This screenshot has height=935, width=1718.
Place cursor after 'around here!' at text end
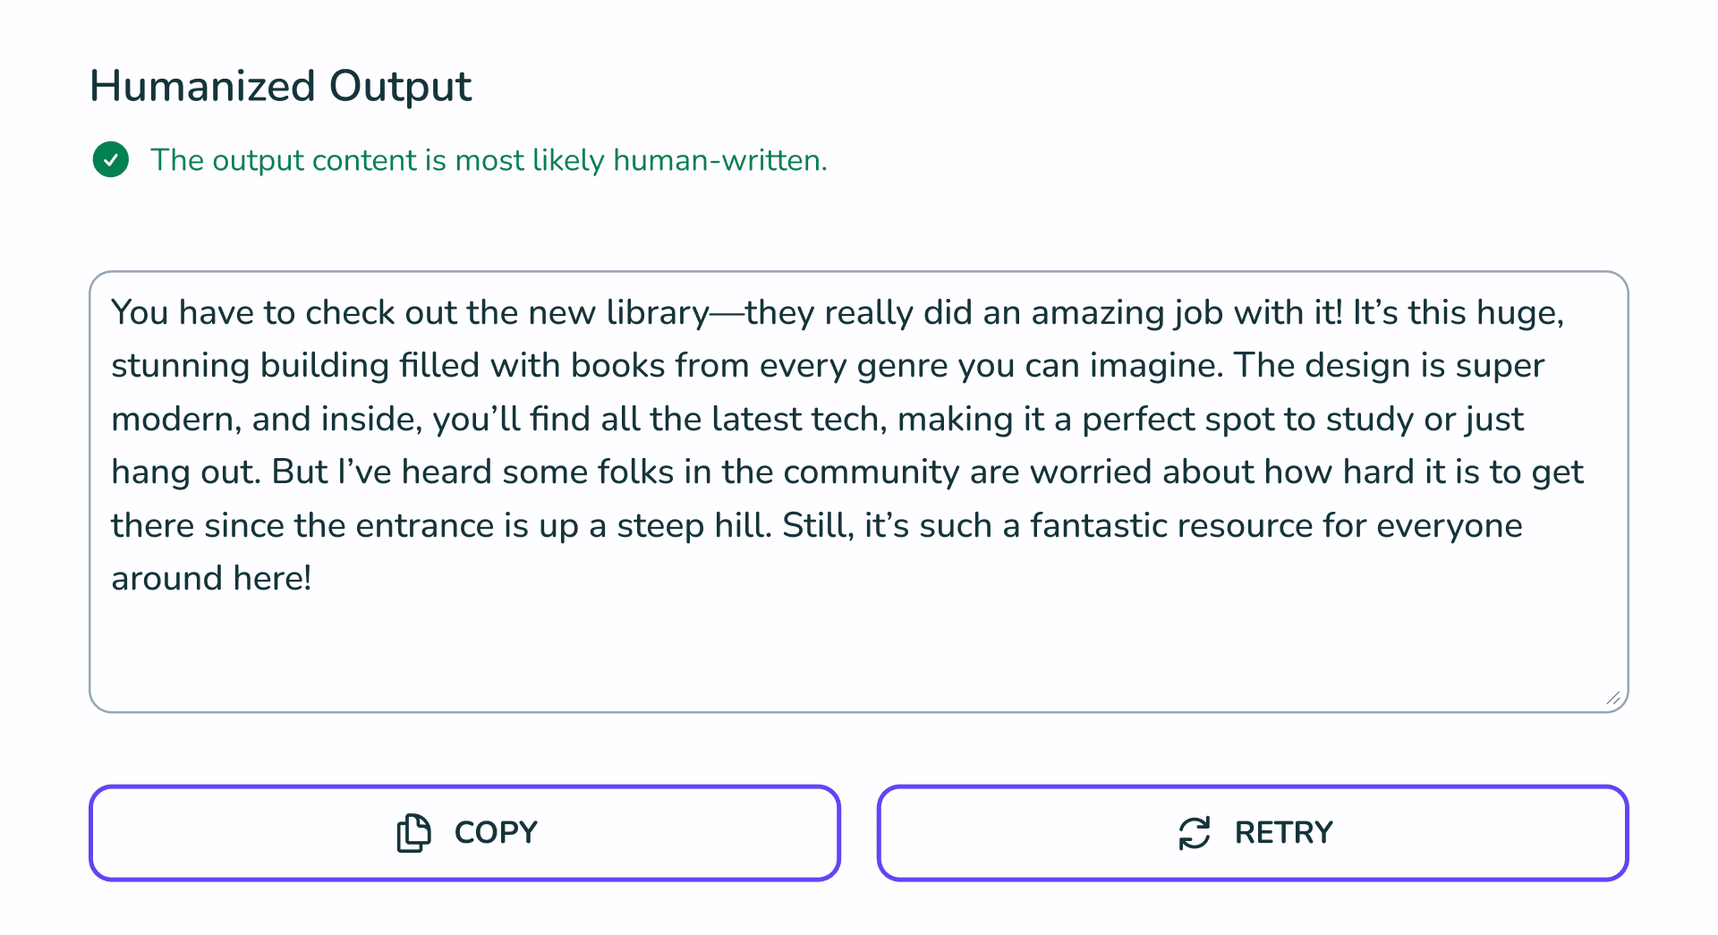[x=313, y=579]
